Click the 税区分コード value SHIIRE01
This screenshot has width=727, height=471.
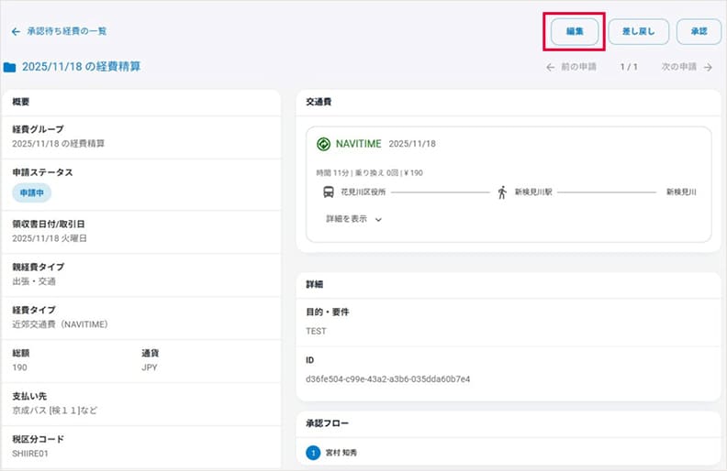(30, 454)
